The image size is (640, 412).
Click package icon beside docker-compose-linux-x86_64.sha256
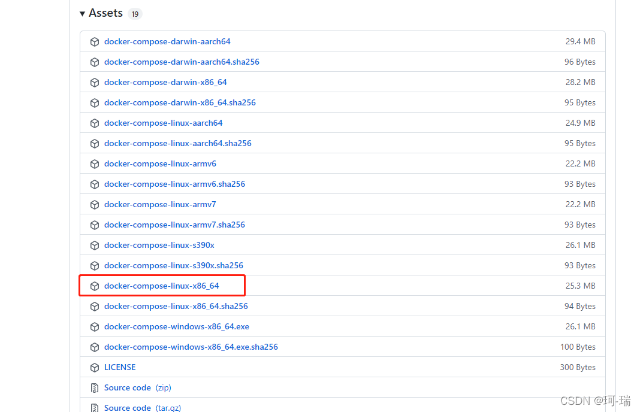tap(95, 307)
